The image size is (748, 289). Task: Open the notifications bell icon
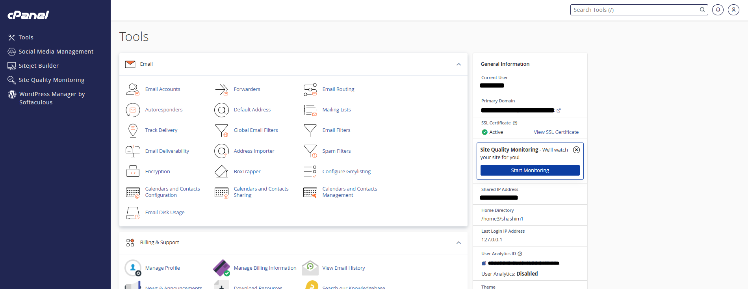click(x=718, y=10)
